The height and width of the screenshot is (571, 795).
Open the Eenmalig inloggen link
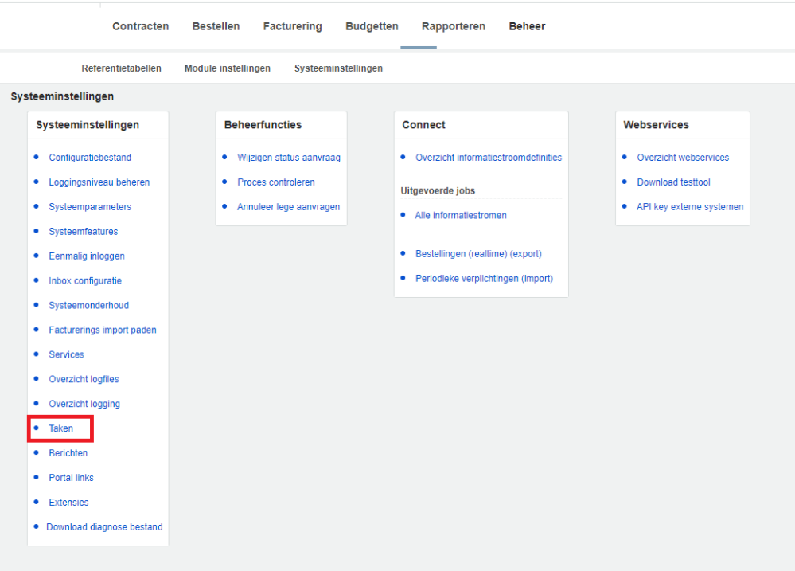coord(87,256)
